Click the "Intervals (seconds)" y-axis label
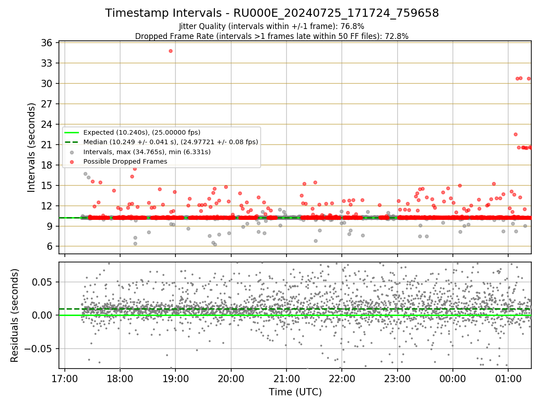 pyautogui.click(x=32, y=147)
